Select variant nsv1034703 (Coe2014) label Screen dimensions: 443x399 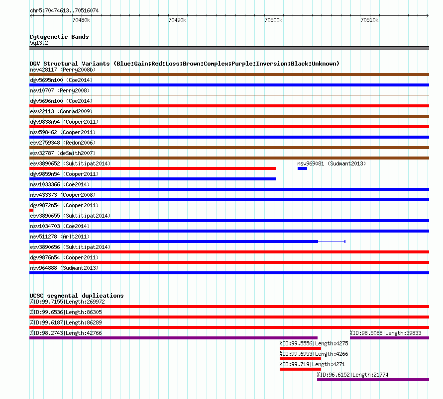60,226
